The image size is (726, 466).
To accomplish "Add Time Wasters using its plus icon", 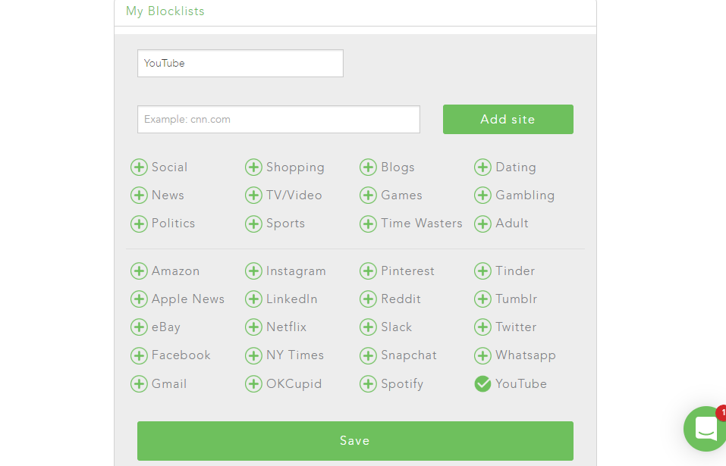I will [368, 224].
